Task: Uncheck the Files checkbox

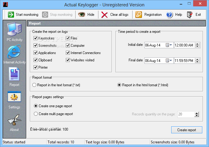Action: pyautogui.click(x=68, y=38)
